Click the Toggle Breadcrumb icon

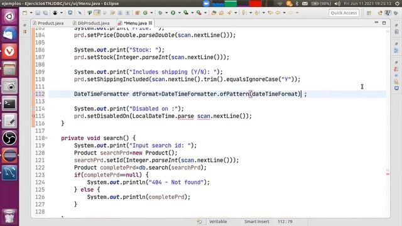pos(89,13)
